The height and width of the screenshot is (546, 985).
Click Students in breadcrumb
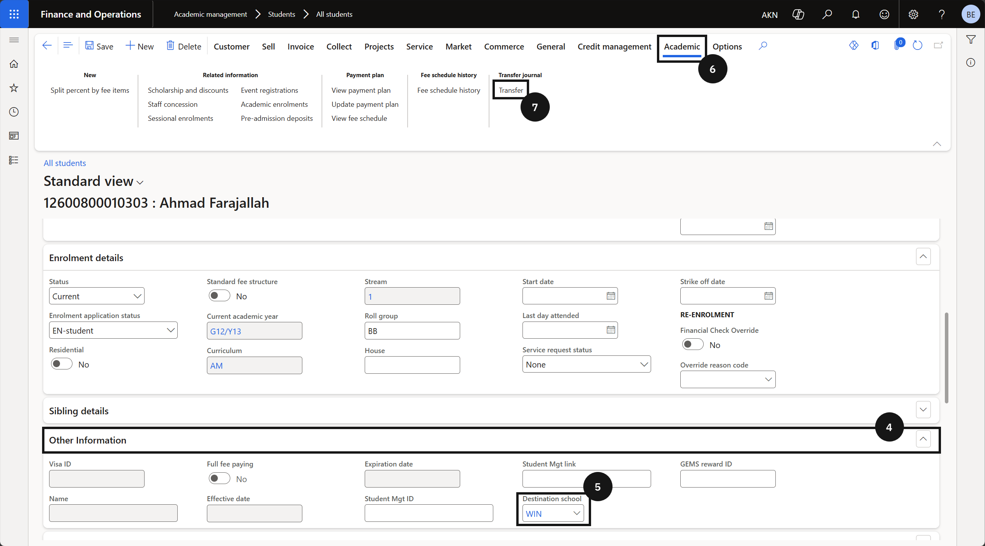281,14
